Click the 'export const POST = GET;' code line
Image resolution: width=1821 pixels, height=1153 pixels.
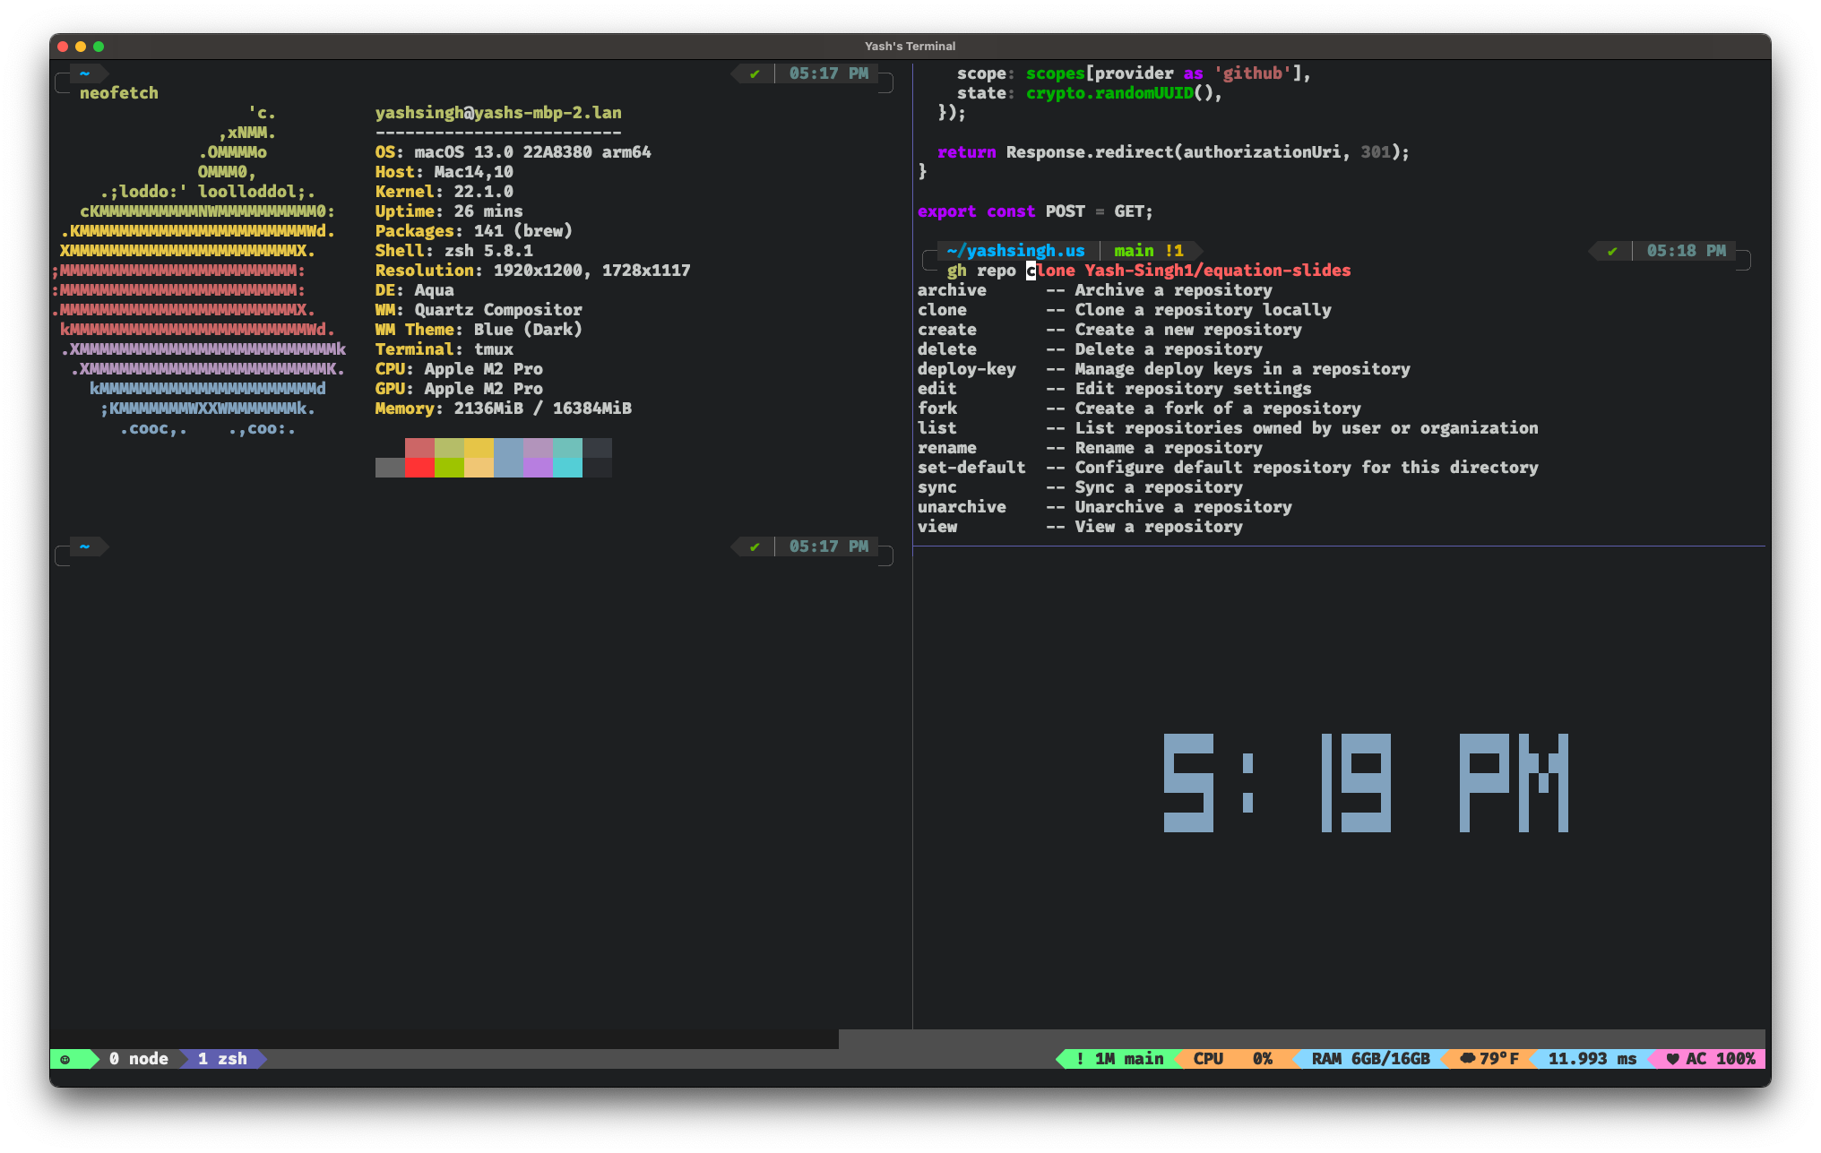1035,211
